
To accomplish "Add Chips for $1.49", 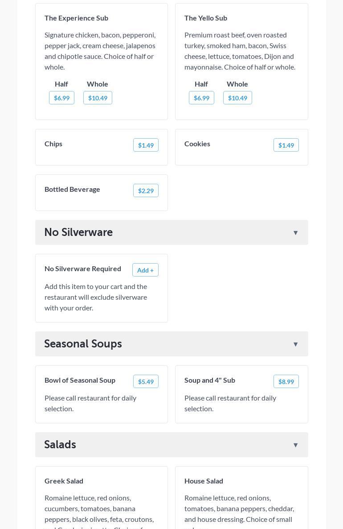I will 146,145.
